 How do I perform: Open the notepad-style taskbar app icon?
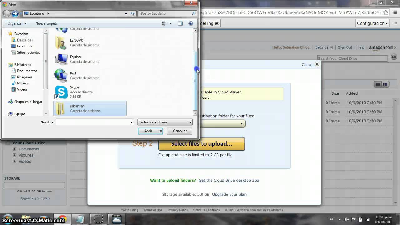(x=80, y=219)
